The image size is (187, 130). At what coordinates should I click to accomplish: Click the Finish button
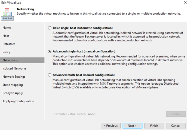[x=154, y=126]
